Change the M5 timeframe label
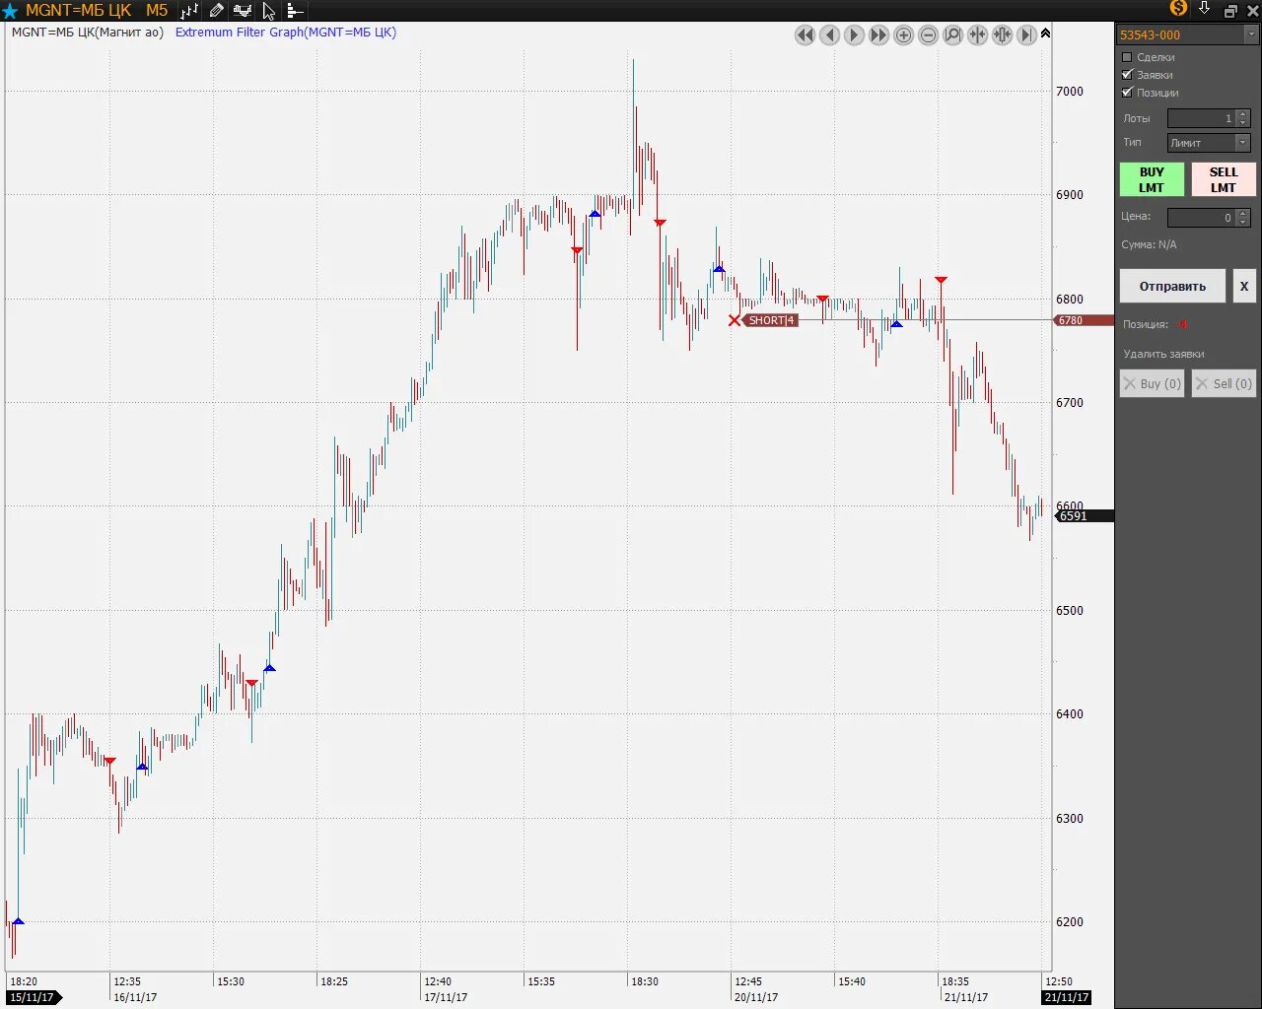The image size is (1262, 1009). pos(157,11)
